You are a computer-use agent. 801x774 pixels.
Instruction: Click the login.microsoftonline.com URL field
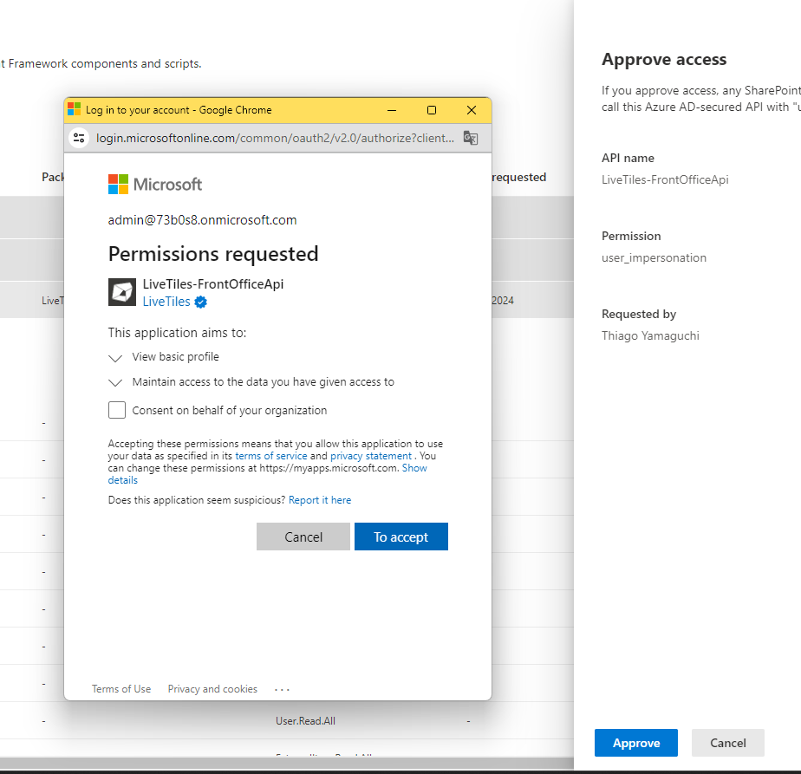275,138
